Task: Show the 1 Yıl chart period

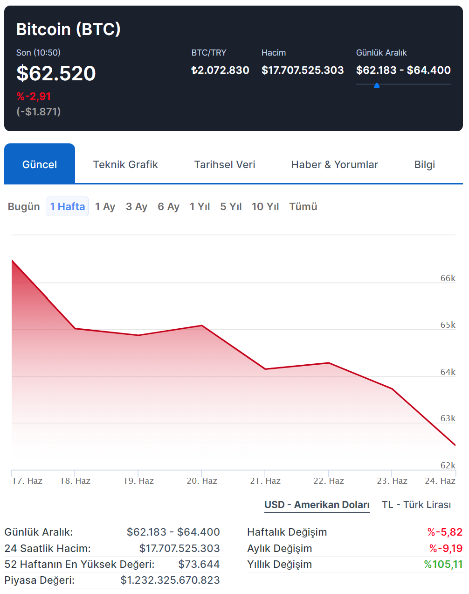Action: click(x=200, y=206)
